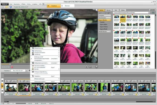Open the Aufgaben menu

pyautogui.click(x=35, y=4)
